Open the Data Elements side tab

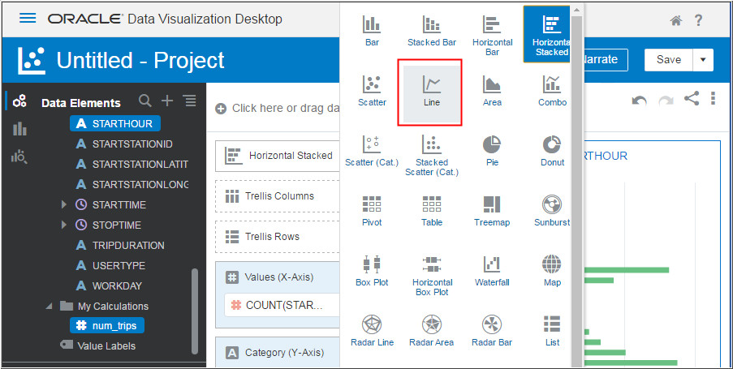pos(19,101)
